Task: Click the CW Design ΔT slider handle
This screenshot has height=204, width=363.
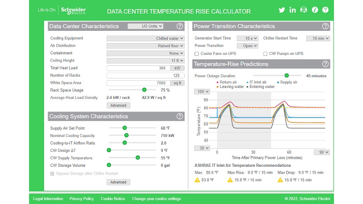Action: [x=109, y=150]
